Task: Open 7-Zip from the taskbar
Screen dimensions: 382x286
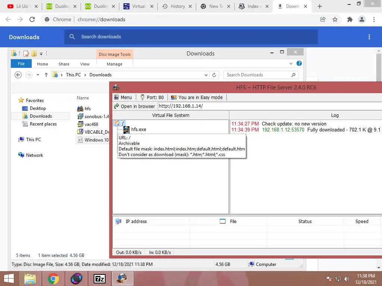Action: pyautogui.click(x=100, y=279)
